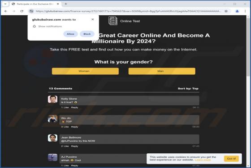Open the 'Sort by: Top' control
Screen dimensions: 251x168
click(188, 88)
